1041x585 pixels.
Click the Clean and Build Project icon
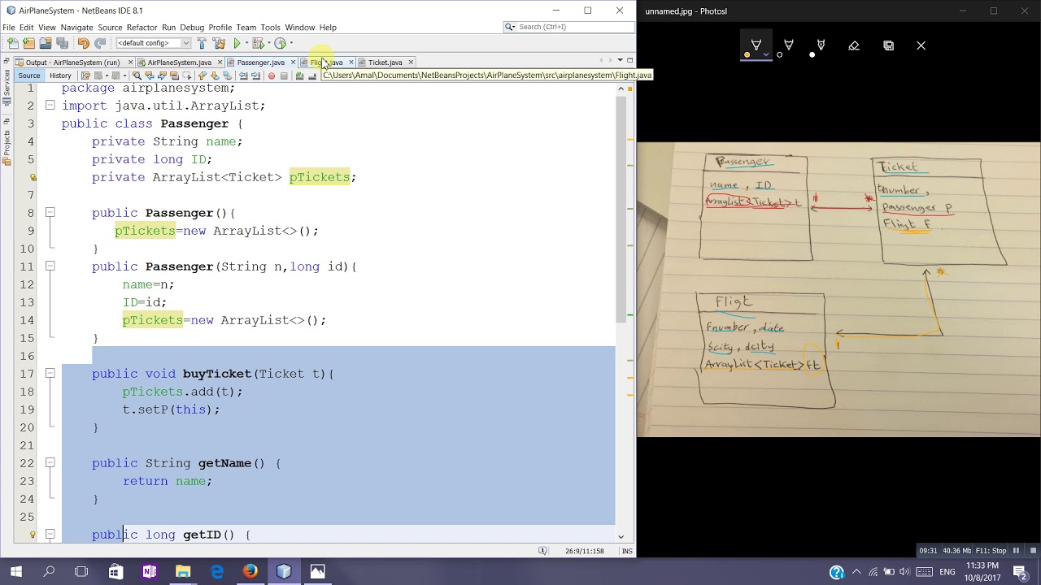(x=219, y=43)
